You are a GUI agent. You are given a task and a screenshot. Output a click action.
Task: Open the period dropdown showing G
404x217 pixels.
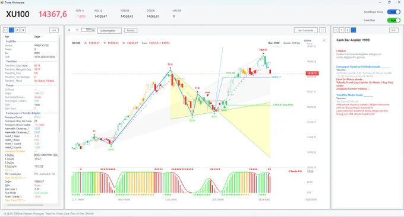(73, 30)
